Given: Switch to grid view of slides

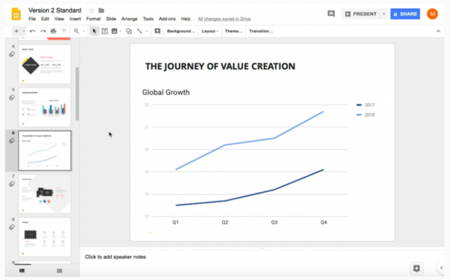Looking at the screenshot, I should tap(59, 270).
